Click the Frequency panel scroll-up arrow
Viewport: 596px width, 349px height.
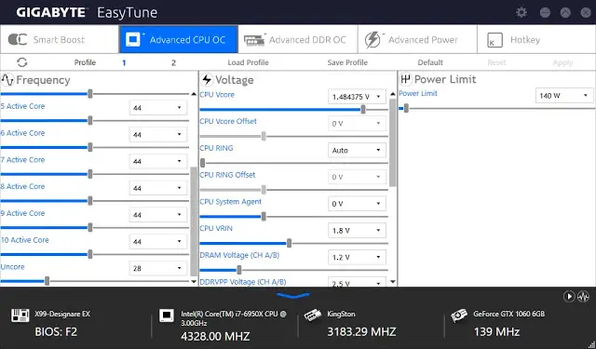(x=194, y=94)
